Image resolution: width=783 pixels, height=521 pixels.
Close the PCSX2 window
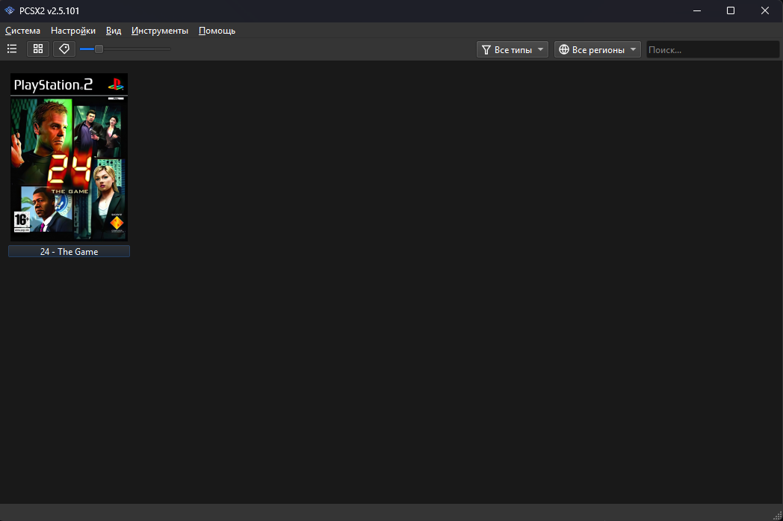[x=764, y=10]
